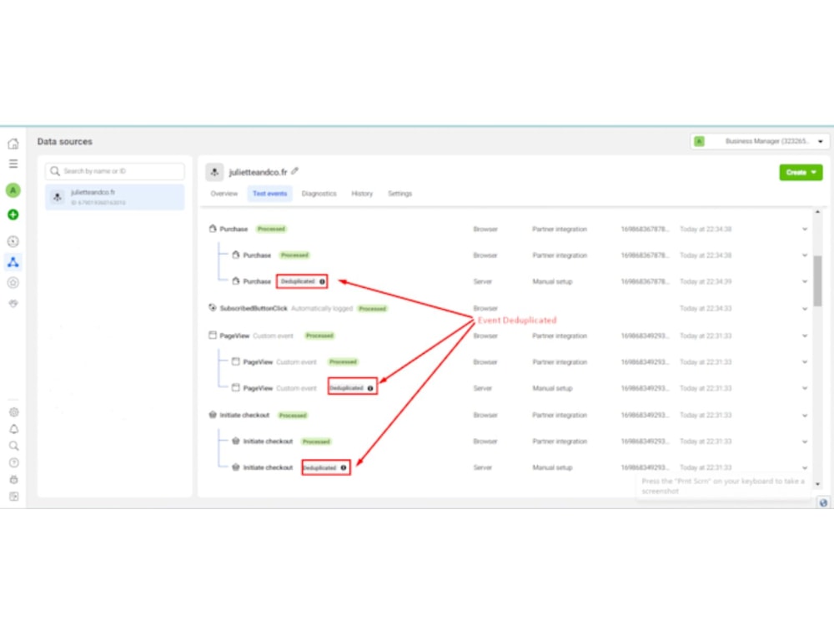Click the green plus create icon
Viewport: 834px width, 626px height.
click(13, 215)
